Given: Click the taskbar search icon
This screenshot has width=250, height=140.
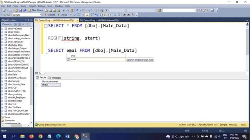Looking at the screenshot, I should pyautogui.click(x=13, y=136).
